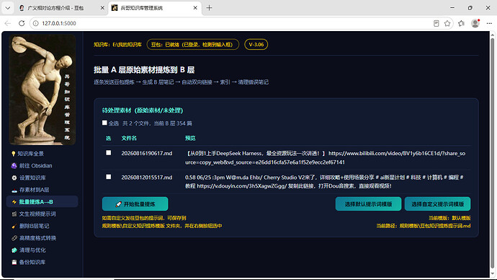The image size is (497, 280).
Task: Open the browser tab search dropdown
Action: pyautogui.click(x=8, y=8)
